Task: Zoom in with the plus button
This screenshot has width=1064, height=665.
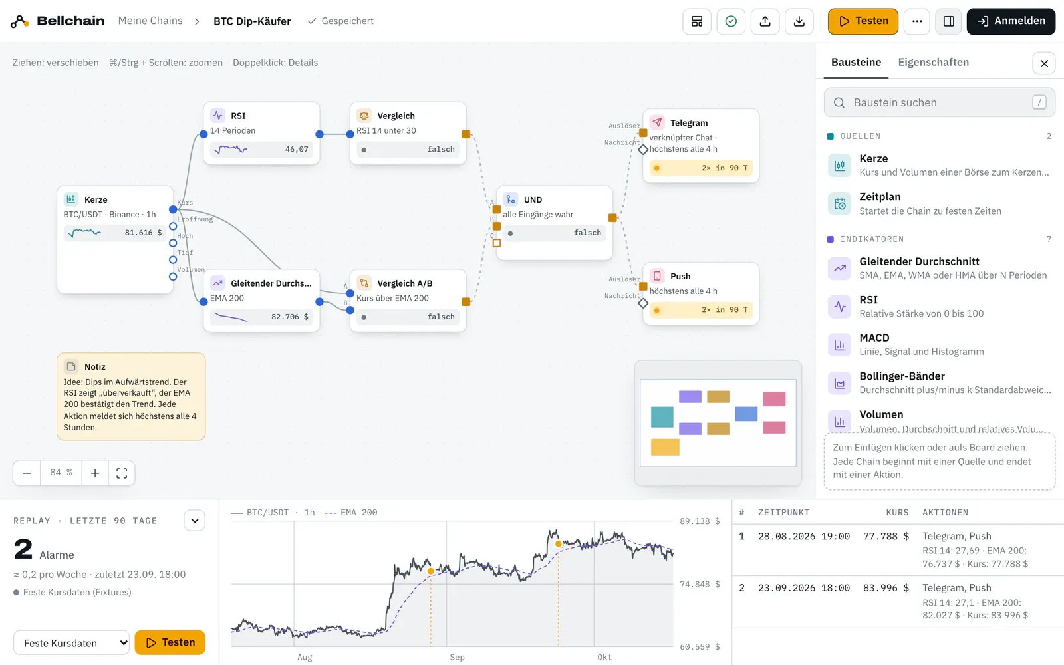Action: tap(95, 473)
